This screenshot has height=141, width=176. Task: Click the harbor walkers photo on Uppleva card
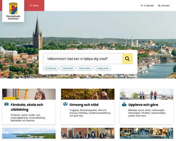[x=146, y=94]
